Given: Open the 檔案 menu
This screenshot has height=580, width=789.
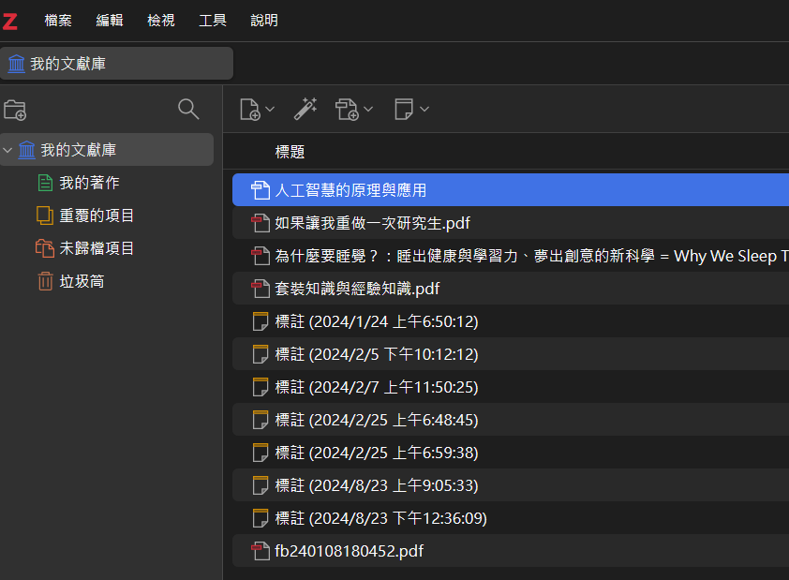Looking at the screenshot, I should (58, 20).
